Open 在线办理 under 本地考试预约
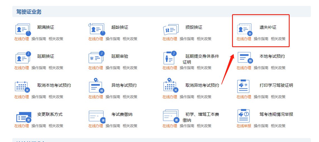Viewport: 319px width, 142px height. tap(244, 68)
